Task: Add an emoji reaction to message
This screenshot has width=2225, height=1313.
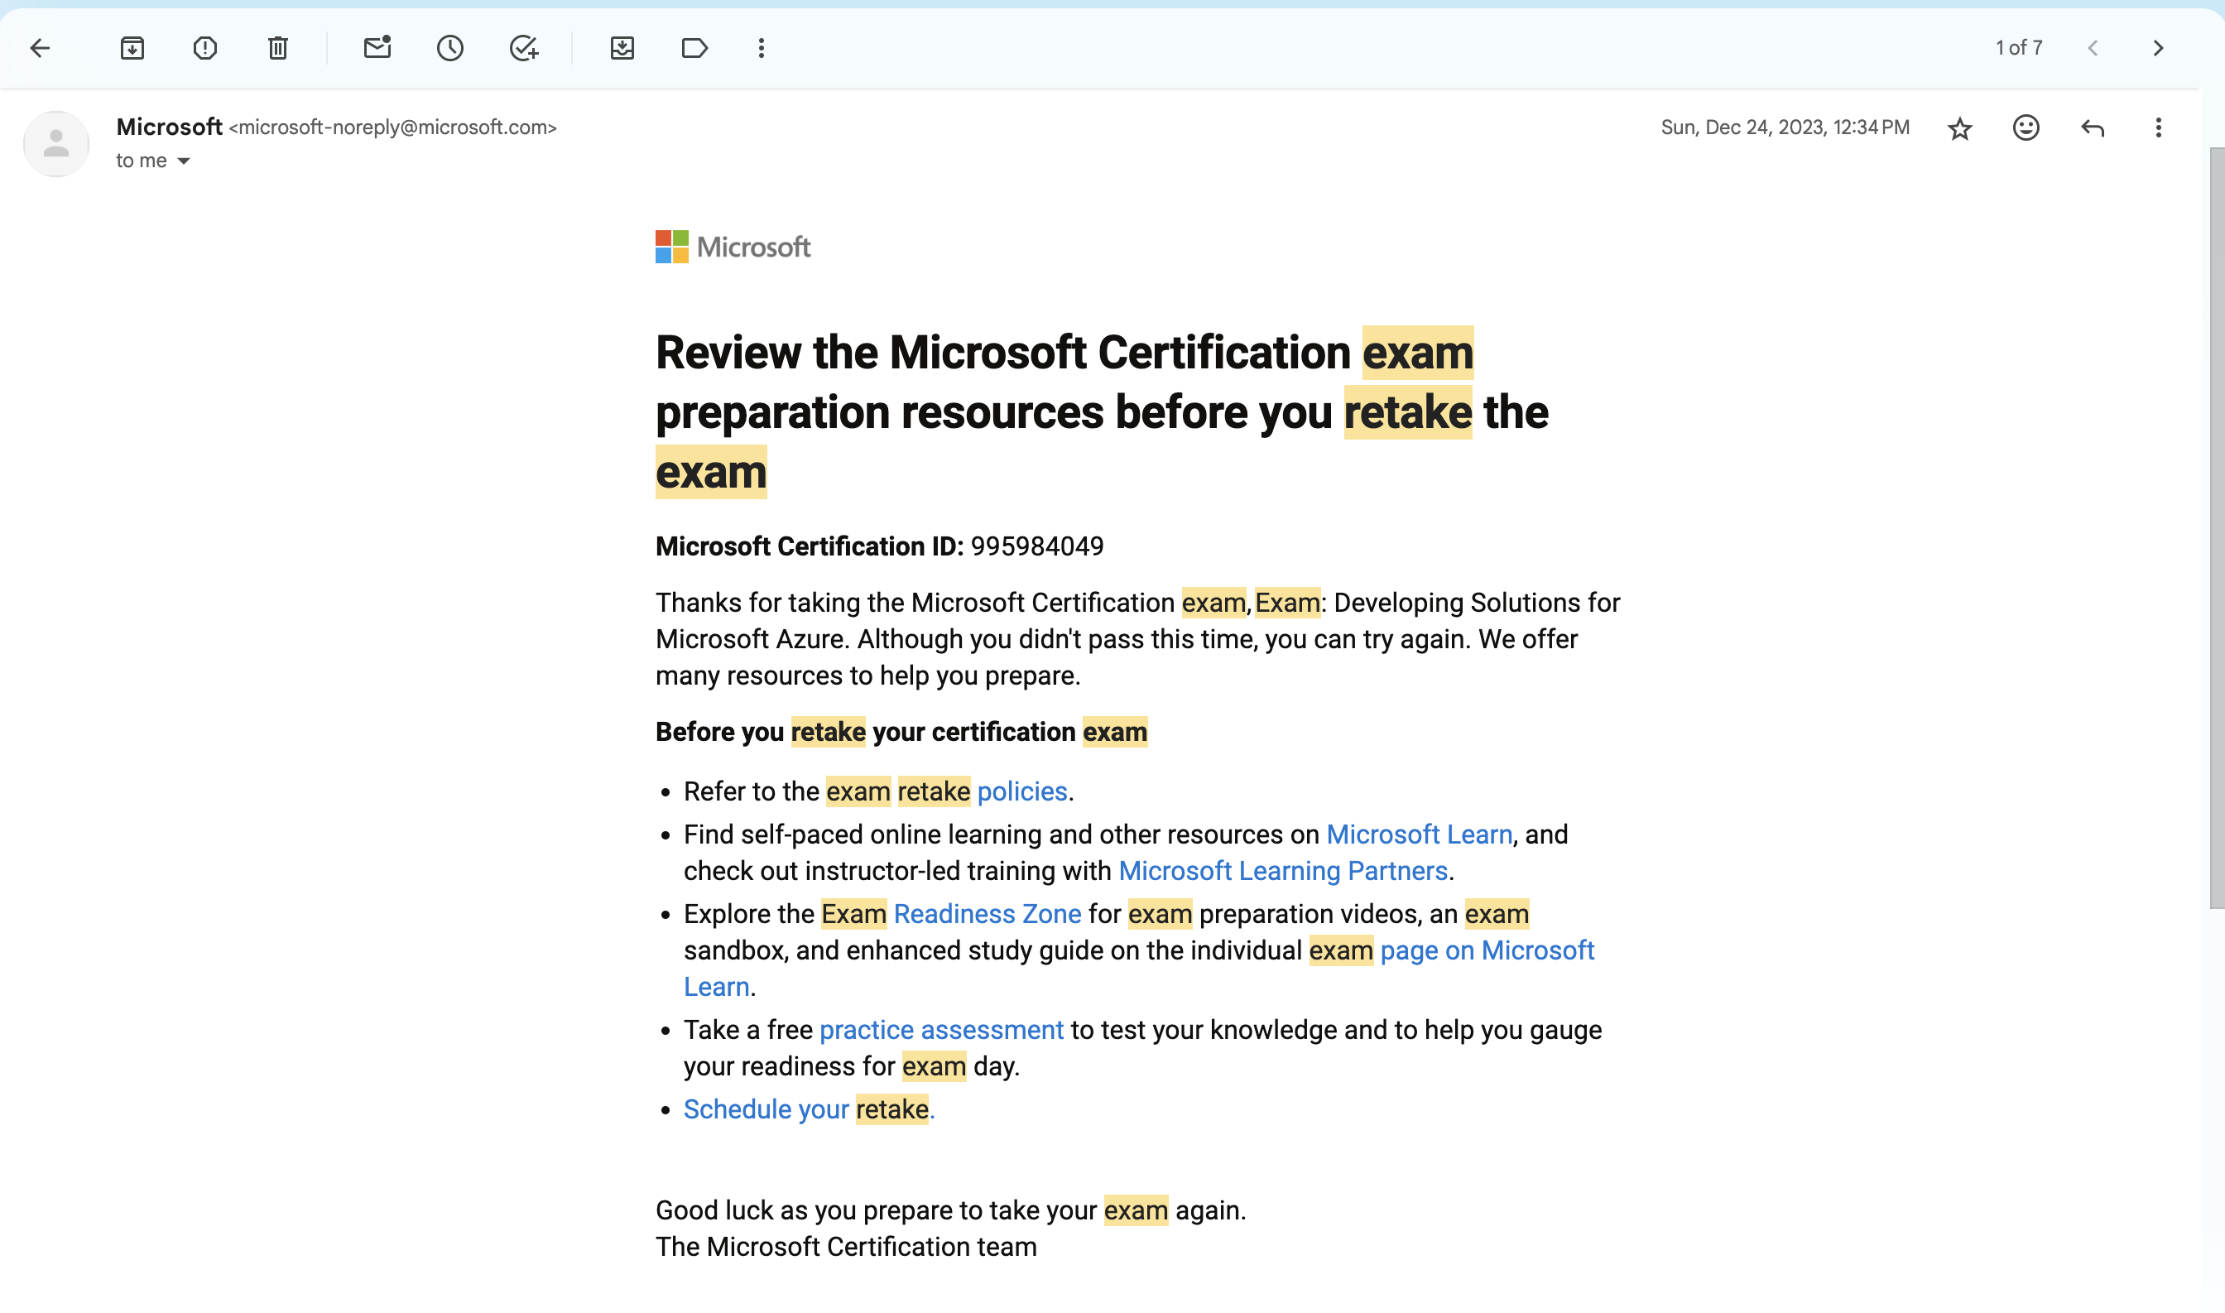Action: pyautogui.click(x=2026, y=128)
